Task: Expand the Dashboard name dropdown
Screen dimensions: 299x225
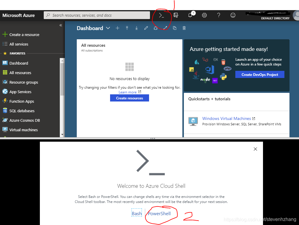Action: coord(108,28)
